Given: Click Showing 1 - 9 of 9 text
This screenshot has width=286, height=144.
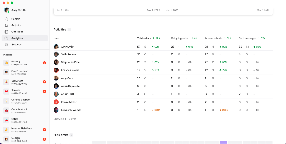Looking at the screenshot, I should pyautogui.click(x=65, y=119).
